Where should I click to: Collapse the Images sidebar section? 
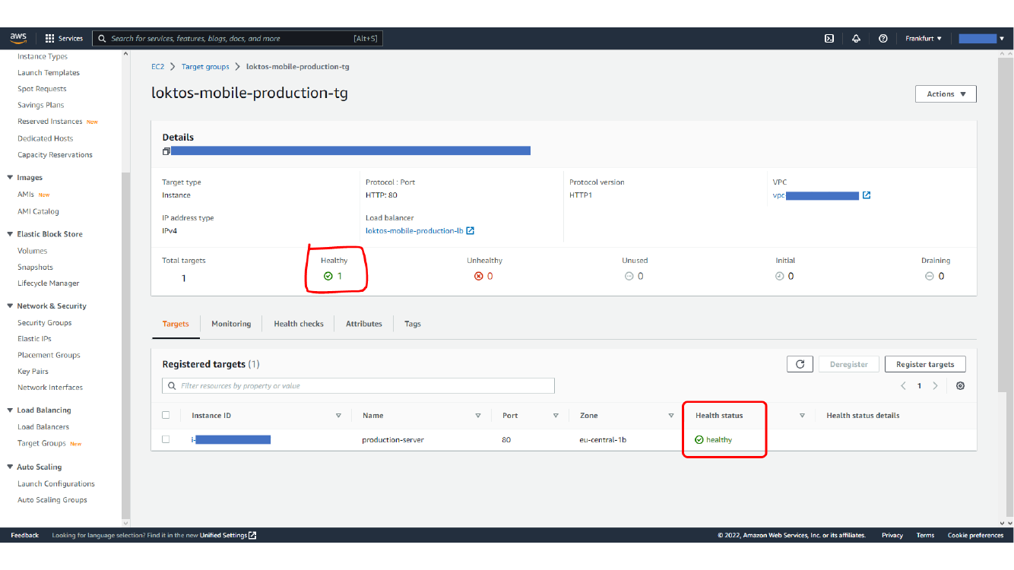click(x=10, y=178)
